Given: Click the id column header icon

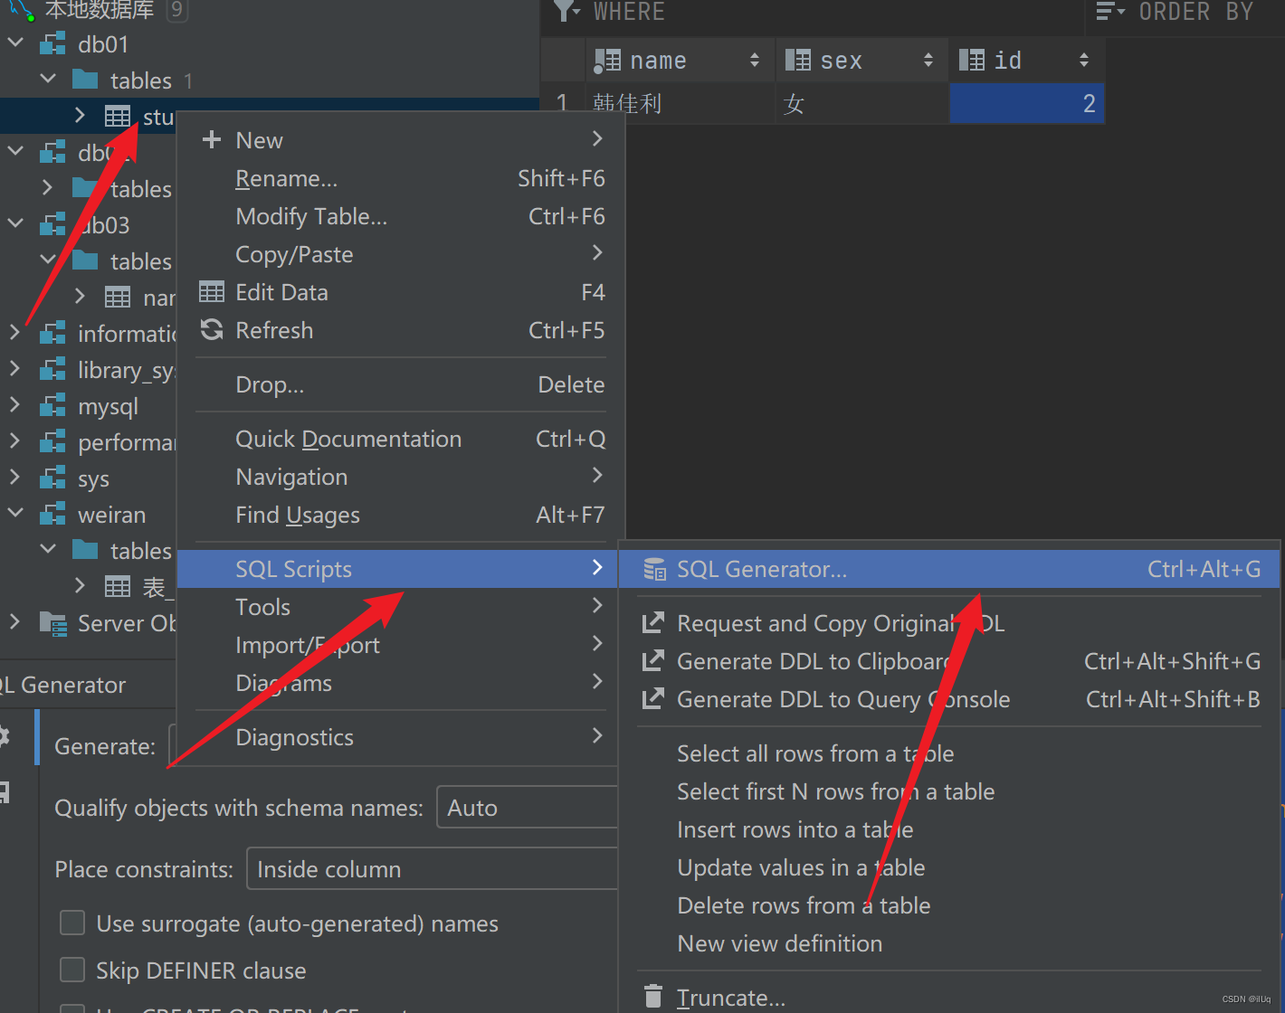Looking at the screenshot, I should [x=972, y=61].
